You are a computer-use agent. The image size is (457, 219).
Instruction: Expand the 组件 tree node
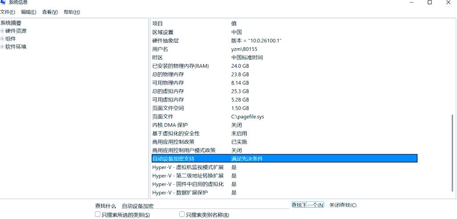2,39
